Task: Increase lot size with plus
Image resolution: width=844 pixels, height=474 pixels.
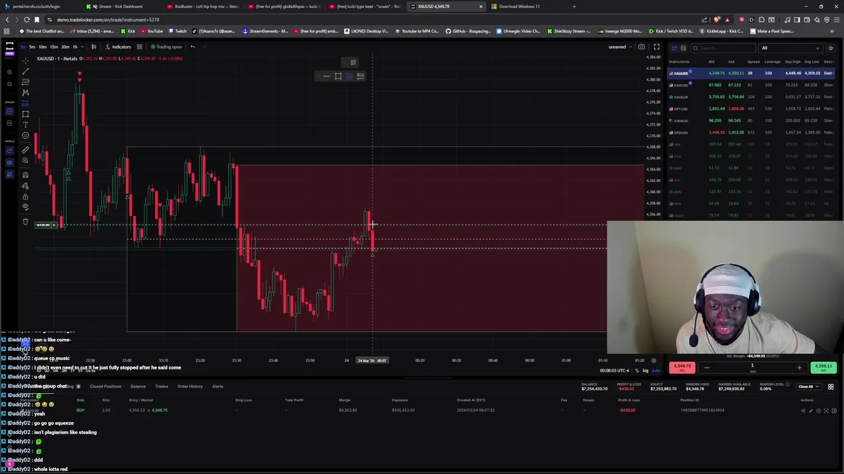Action: 799,367
